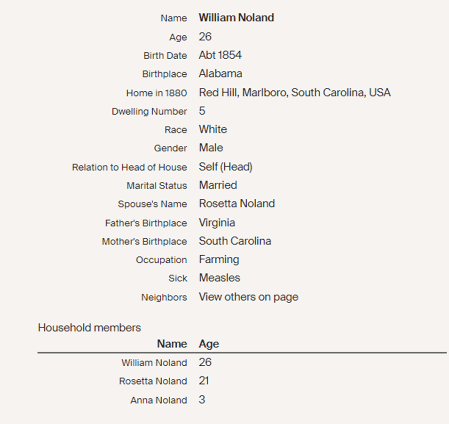Click the occupation value Farming
Screen dimensions: 449x424
(x=219, y=259)
